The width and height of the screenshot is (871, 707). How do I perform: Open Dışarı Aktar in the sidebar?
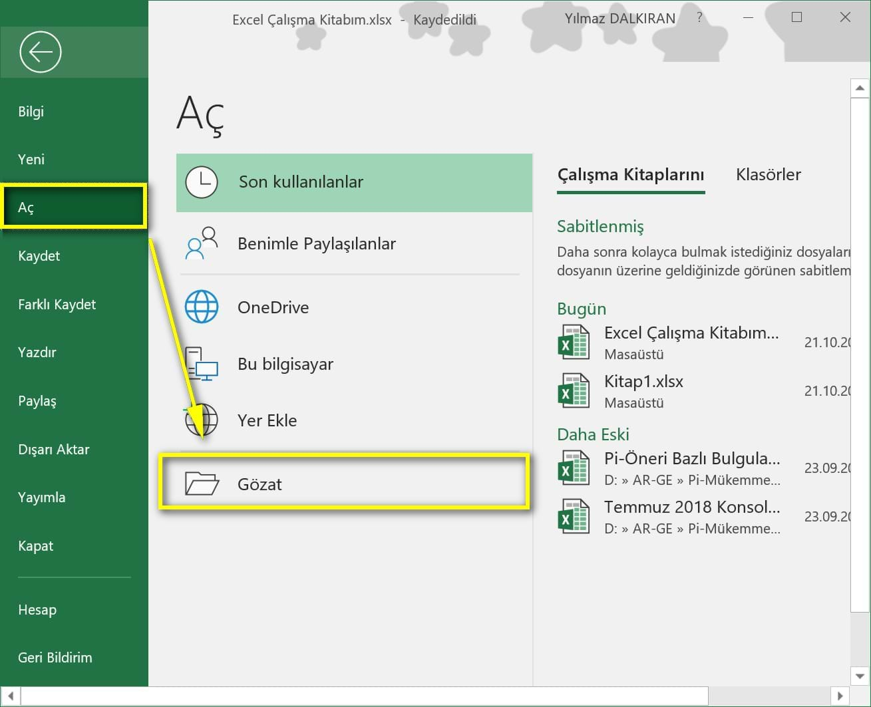tap(74, 450)
